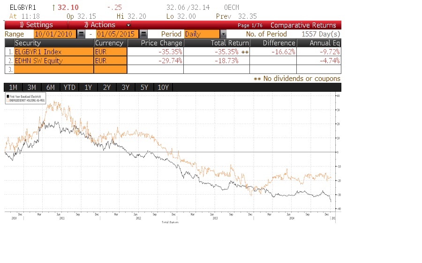Screen dimensions: 422x263
Task: Click the black legend swatch for Baseload Electricity
Action: [8, 95]
